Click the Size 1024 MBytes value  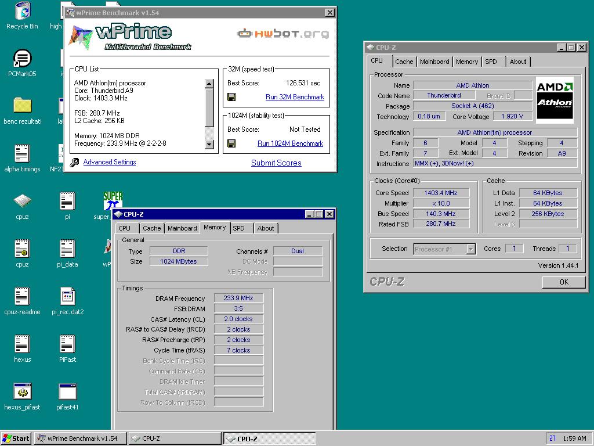(x=179, y=261)
